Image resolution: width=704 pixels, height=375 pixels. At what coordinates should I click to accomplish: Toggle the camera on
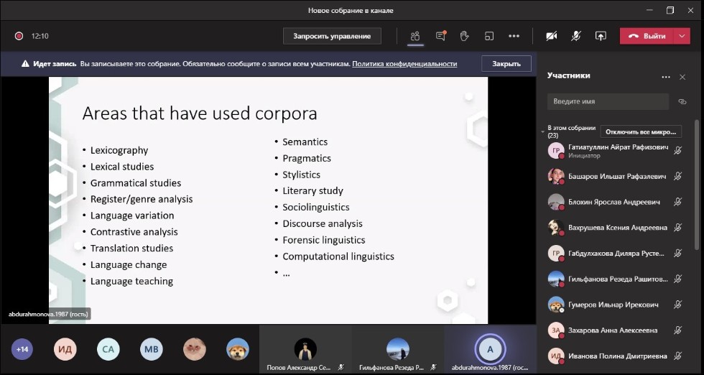551,36
